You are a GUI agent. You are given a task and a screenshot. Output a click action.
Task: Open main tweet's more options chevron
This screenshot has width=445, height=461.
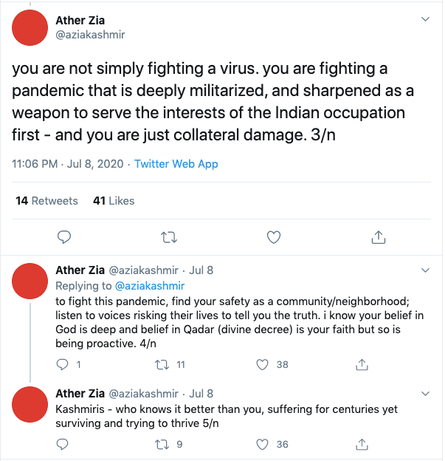pyautogui.click(x=424, y=18)
